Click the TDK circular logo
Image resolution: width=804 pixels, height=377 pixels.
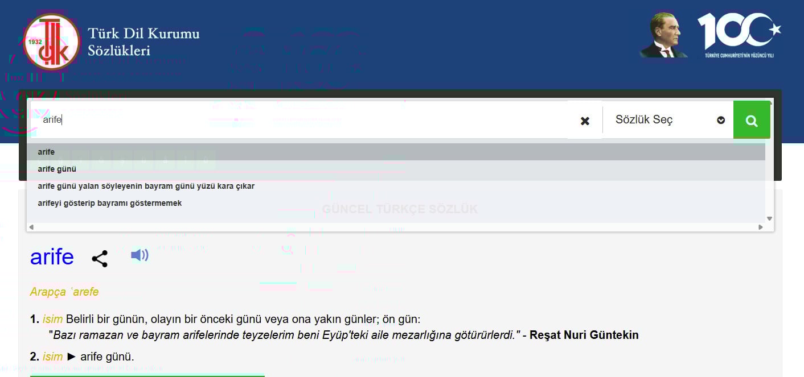52,42
